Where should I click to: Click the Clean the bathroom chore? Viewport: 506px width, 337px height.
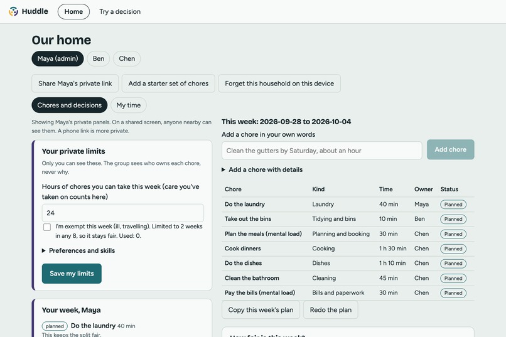pos(252,278)
